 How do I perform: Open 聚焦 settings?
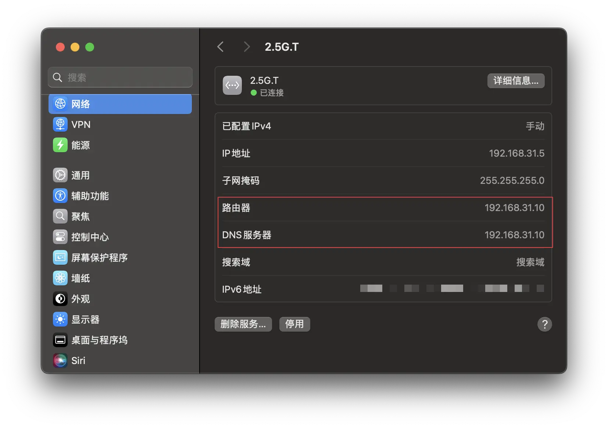tap(80, 217)
